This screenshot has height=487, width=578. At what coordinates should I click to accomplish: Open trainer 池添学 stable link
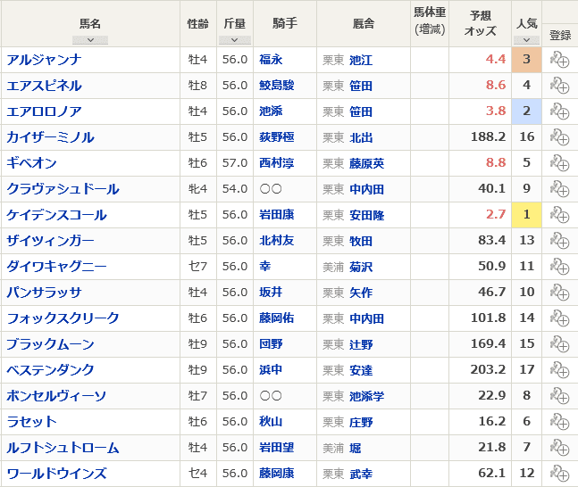pos(367,396)
